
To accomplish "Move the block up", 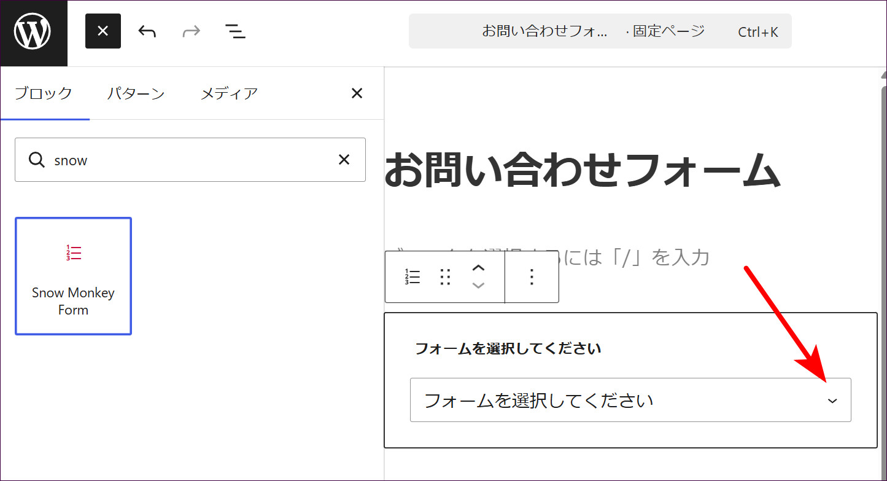I will 479,268.
